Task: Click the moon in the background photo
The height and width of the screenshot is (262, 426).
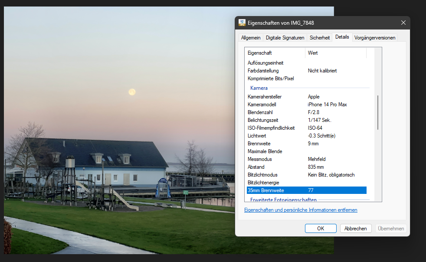Action: (x=132, y=92)
